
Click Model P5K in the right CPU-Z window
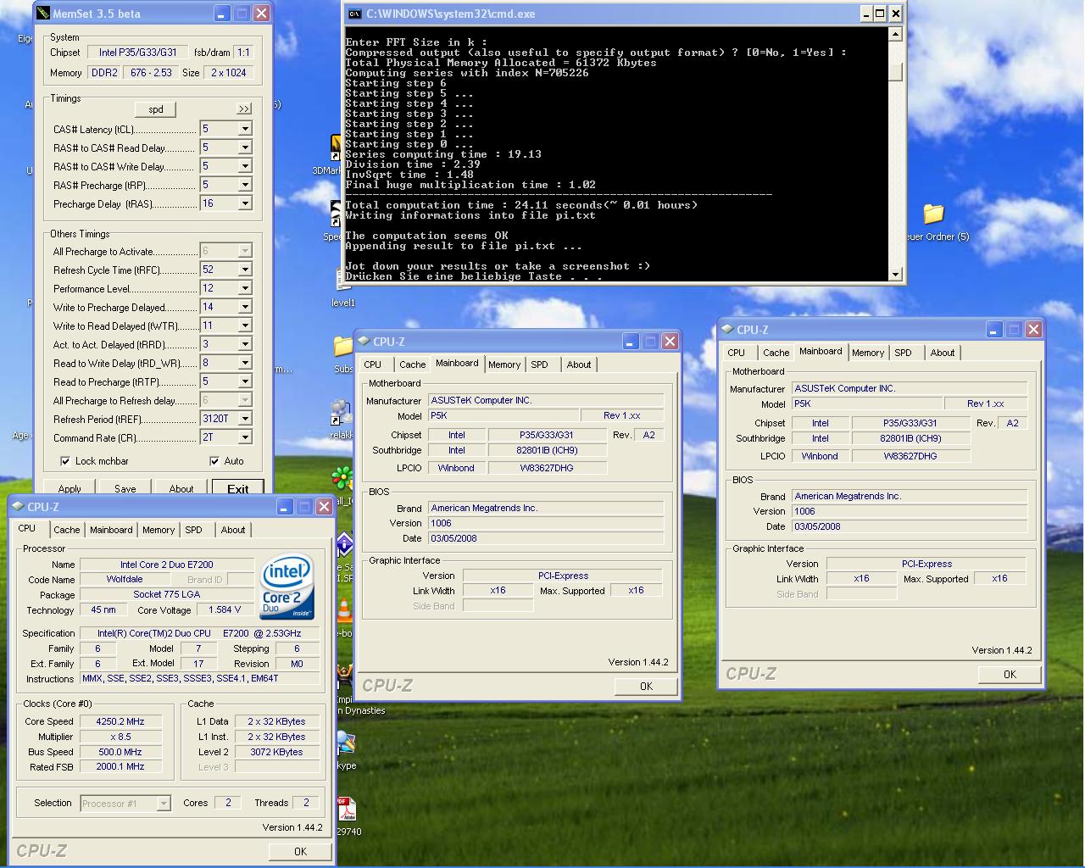pyautogui.click(x=866, y=403)
